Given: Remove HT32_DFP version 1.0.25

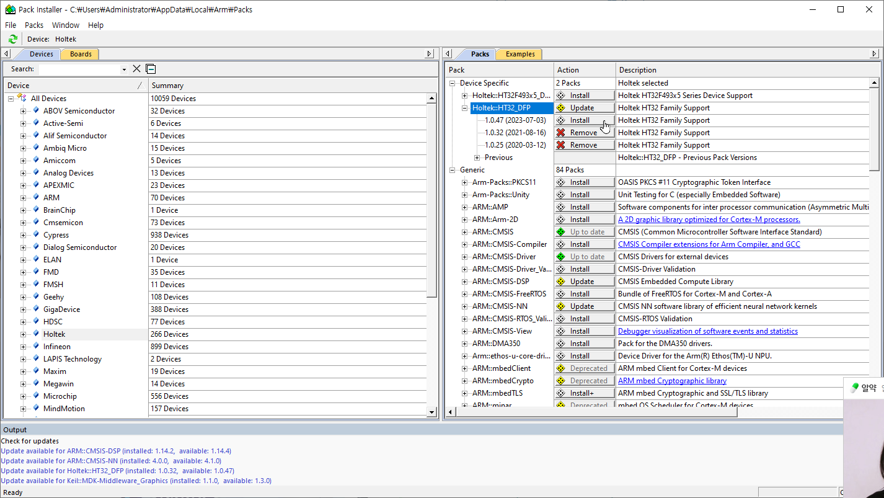Looking at the screenshot, I should (x=585, y=145).
